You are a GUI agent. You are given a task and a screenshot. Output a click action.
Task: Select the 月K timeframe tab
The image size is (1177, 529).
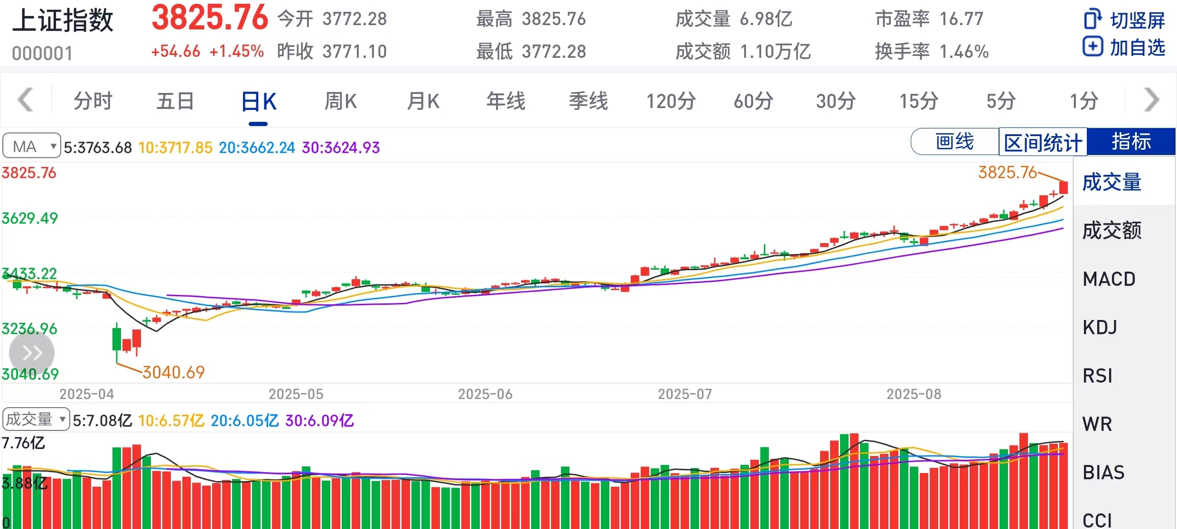[423, 101]
